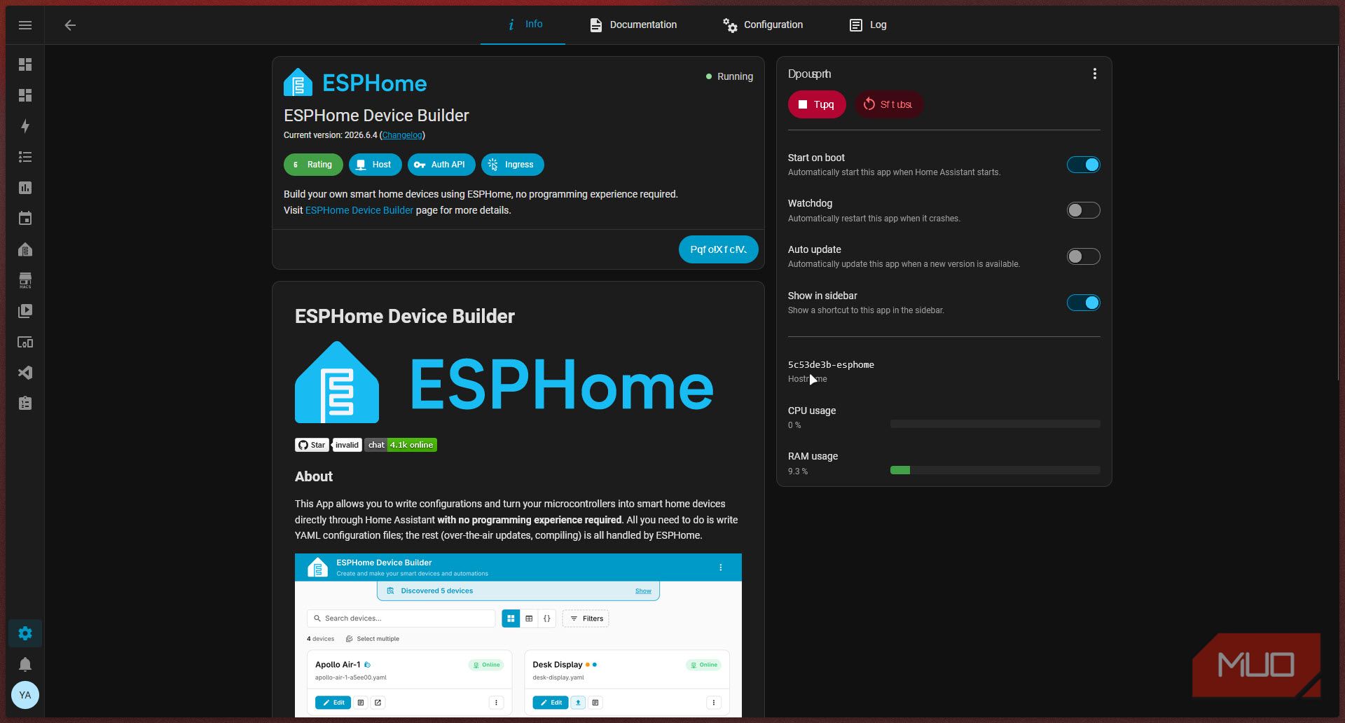Follow the ESPHome Device Builder page link
The height and width of the screenshot is (723, 1345).
(359, 210)
